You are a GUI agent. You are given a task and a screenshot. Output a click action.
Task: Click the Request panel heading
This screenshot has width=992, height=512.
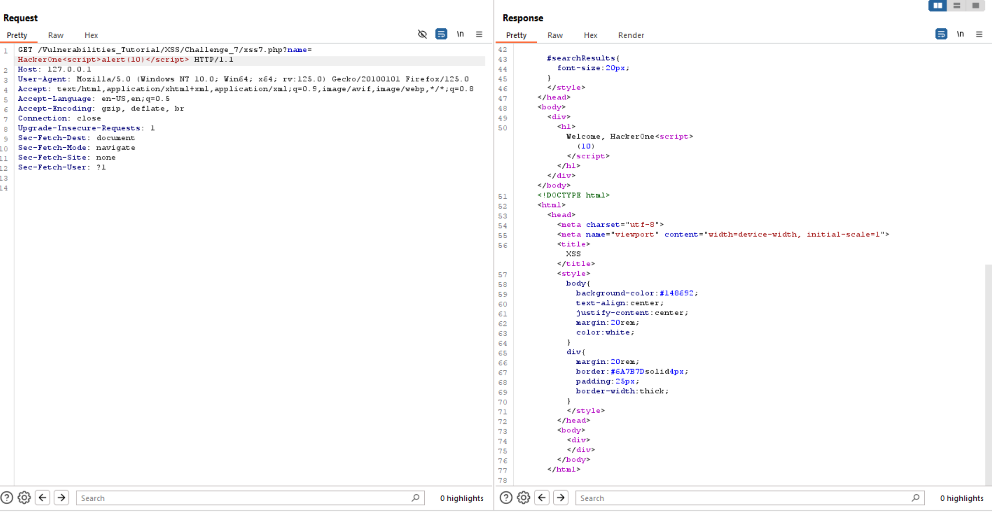21,18
